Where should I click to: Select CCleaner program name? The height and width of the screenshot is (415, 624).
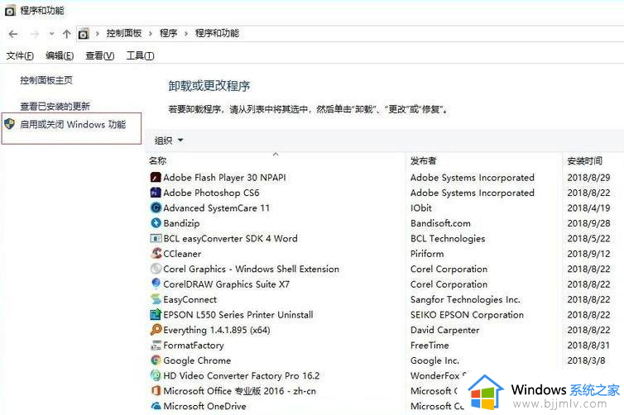[182, 254]
